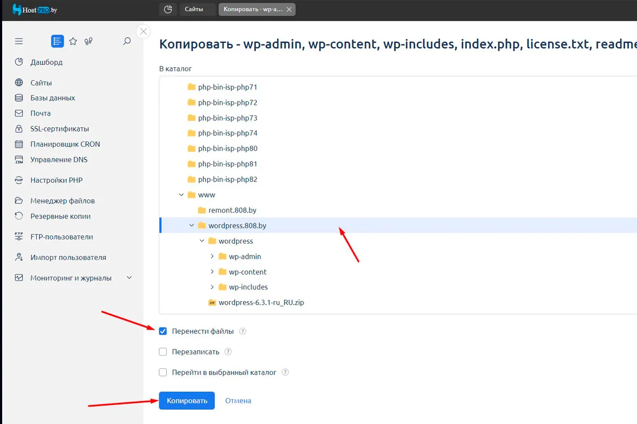Select the list view icon in sidebar
Screen dimensions: 637x424
[57, 41]
